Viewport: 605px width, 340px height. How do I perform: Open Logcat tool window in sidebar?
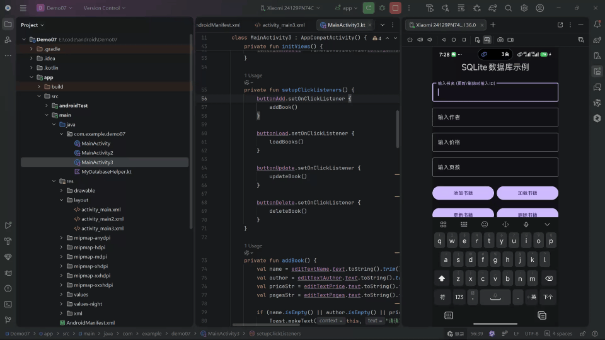[8, 273]
